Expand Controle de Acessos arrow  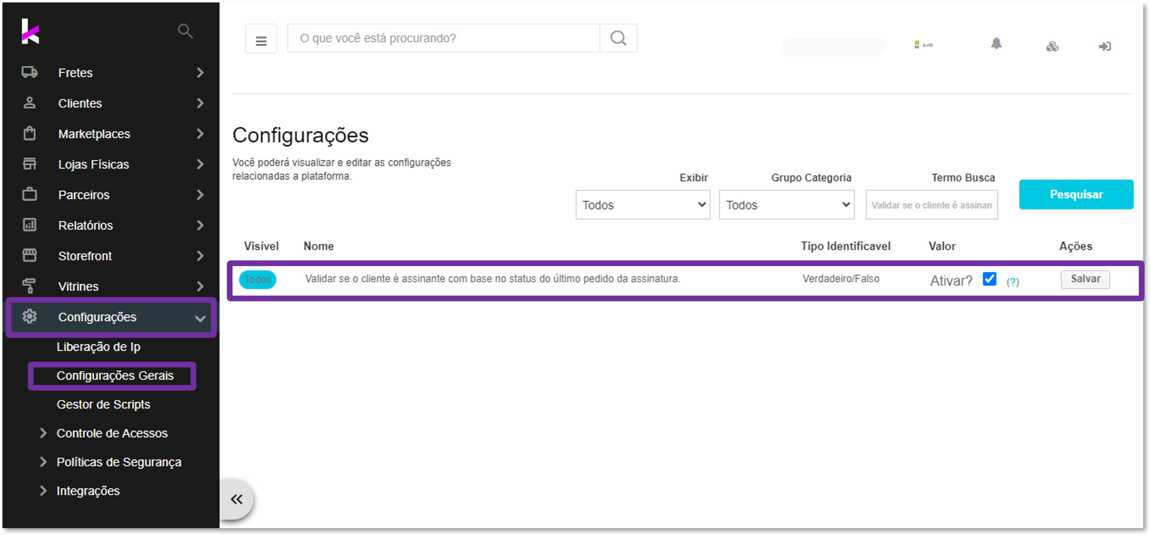pyautogui.click(x=43, y=433)
